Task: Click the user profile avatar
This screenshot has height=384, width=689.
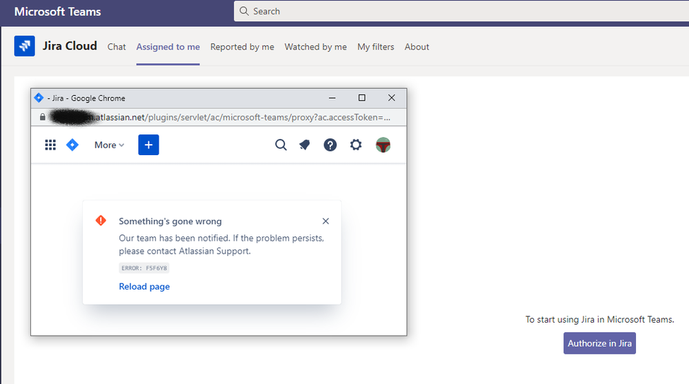Action: [x=383, y=145]
